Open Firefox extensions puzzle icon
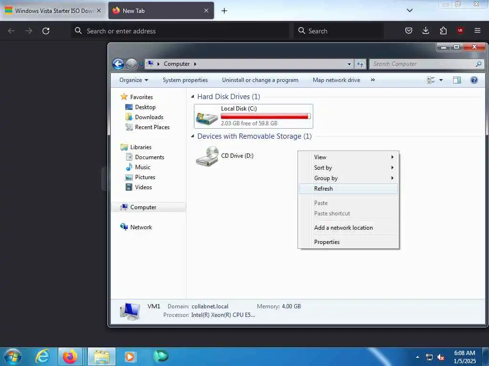Screen dimensions: 489x366 [443, 30]
